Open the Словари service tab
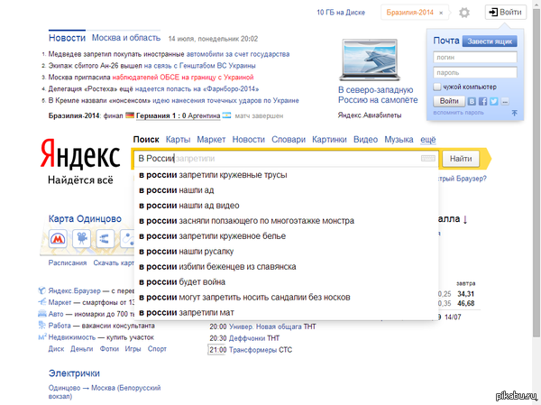Viewport: 541px width, 405px height. (289, 140)
